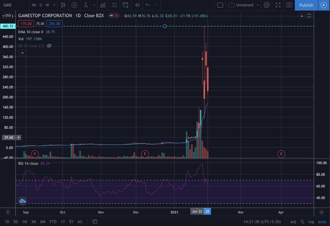
Task: Redo the last action
Action: point(156,5)
